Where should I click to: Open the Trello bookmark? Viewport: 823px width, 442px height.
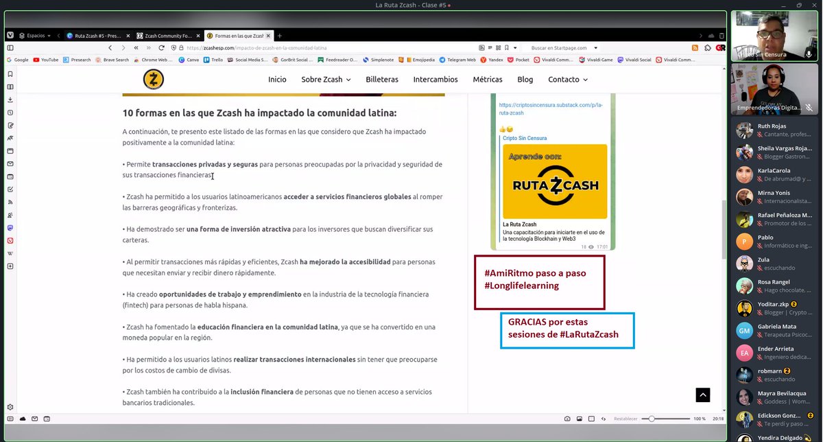213,60
